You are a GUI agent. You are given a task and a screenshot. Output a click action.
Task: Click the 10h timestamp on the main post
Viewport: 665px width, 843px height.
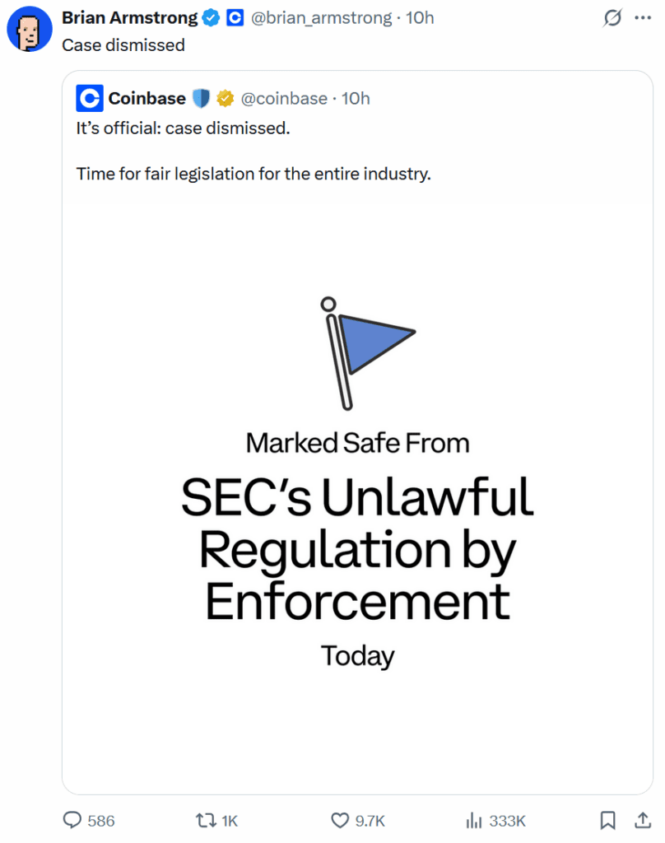pyautogui.click(x=421, y=17)
